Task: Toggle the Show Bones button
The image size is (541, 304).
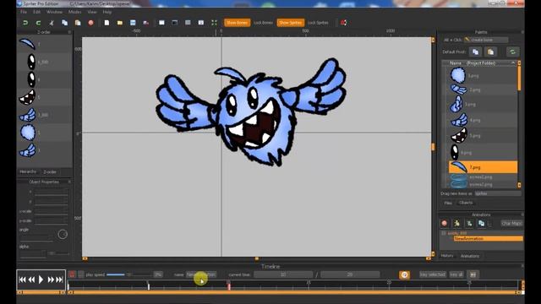Action: [237, 23]
